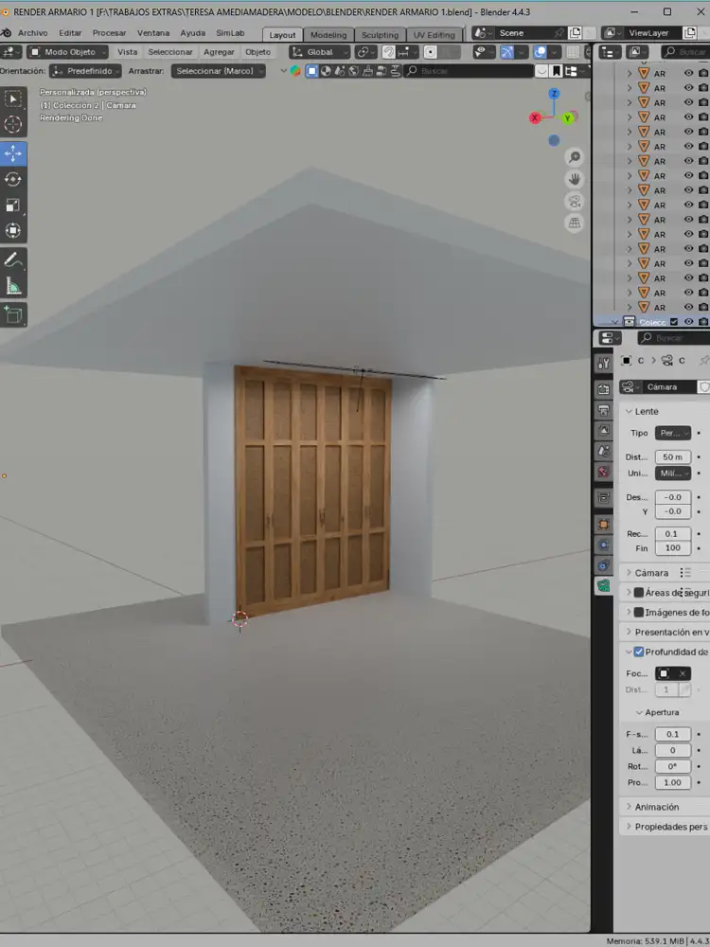The height and width of the screenshot is (947, 710).
Task: Open the Collection properties tab
Action: 603,498
